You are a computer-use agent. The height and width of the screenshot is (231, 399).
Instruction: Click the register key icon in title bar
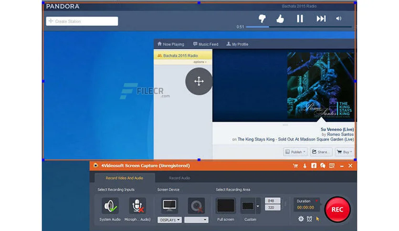(x=305, y=166)
